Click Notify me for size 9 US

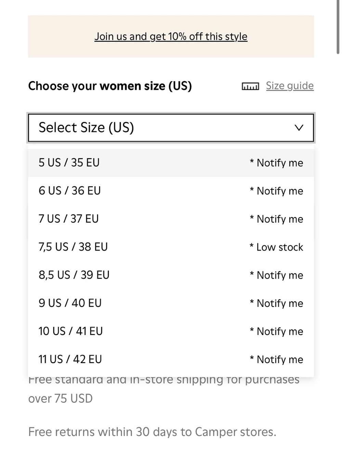coord(276,303)
